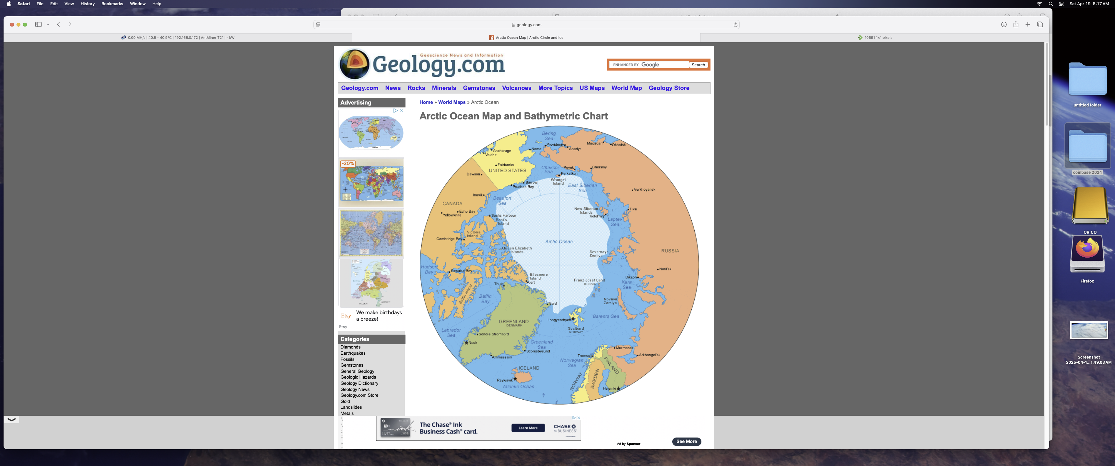
Task: Show tab overview icon
Action: tap(1040, 25)
